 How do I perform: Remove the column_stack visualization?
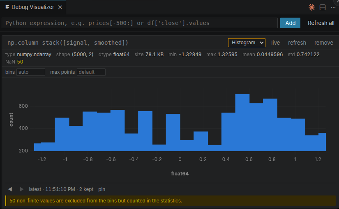tap(324, 43)
